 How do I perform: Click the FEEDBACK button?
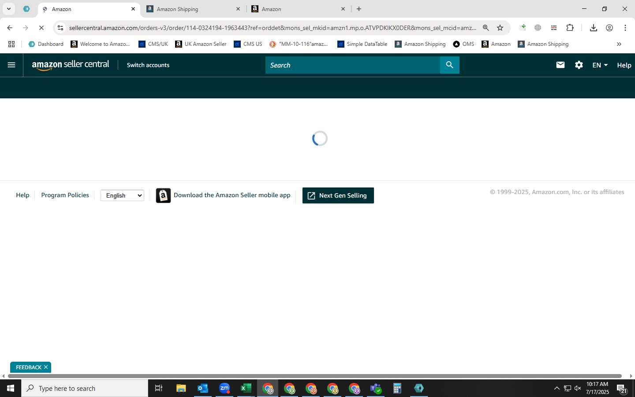pyautogui.click(x=28, y=367)
